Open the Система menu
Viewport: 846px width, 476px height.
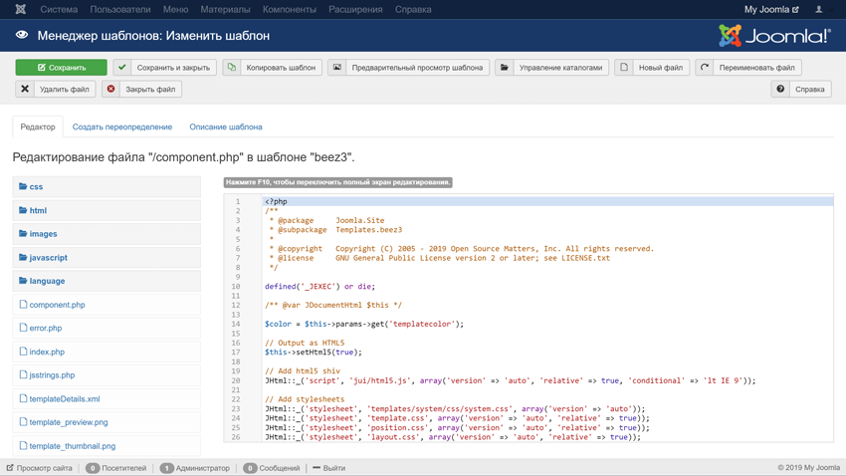pos(59,9)
